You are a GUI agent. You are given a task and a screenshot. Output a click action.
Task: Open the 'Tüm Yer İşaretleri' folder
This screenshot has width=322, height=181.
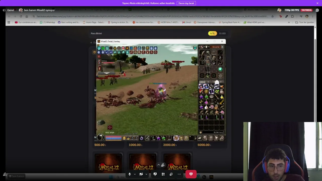pyautogui.click(x=305, y=22)
